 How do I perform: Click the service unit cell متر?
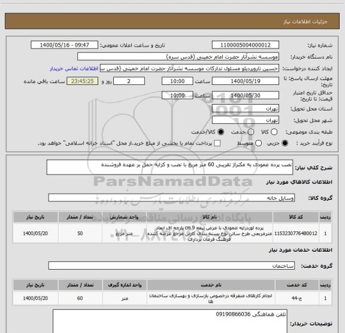[x=125, y=298]
